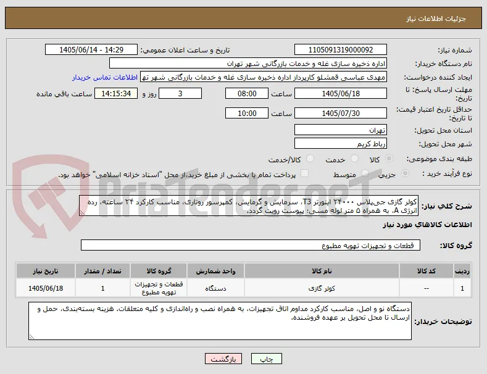Click the resize handle of description text area
This screenshot has height=374, width=487.
click(82, 213)
